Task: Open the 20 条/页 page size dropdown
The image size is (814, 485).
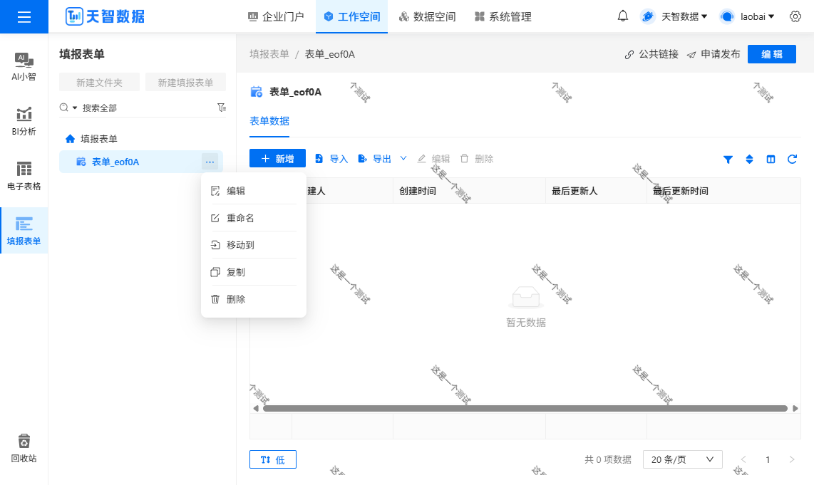Action: (x=683, y=459)
